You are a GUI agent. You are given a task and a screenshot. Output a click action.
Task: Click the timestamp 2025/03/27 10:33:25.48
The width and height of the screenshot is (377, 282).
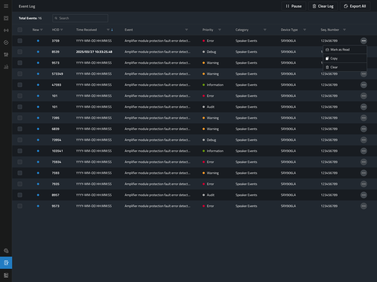point(94,52)
